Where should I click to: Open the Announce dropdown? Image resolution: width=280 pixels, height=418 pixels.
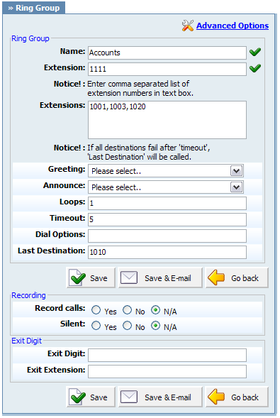[166, 187]
